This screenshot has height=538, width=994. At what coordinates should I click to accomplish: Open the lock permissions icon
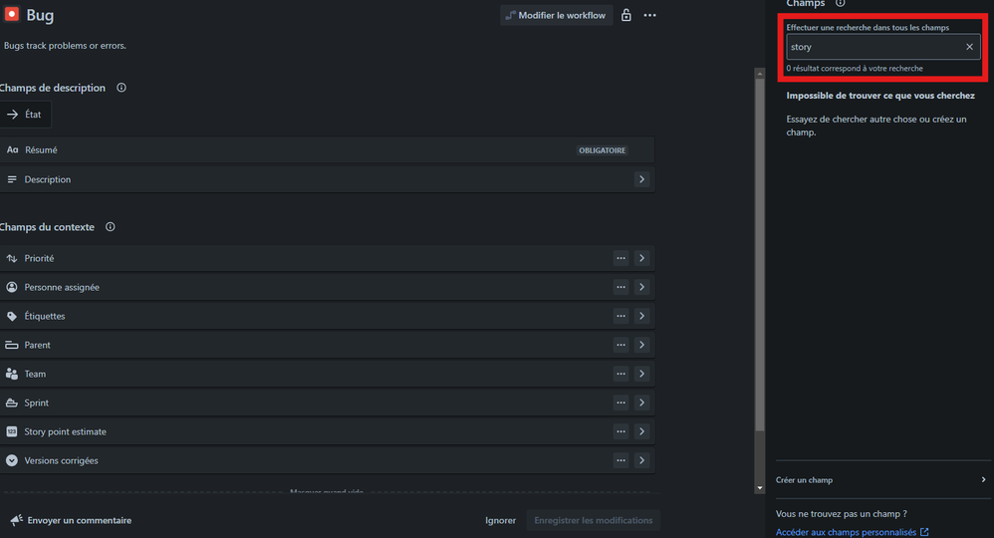tap(625, 15)
